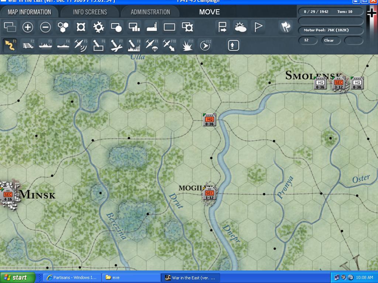This screenshot has width=378, height=283.
Task: Select the F7 bomb airfield mode icon
Action: pos(116,45)
